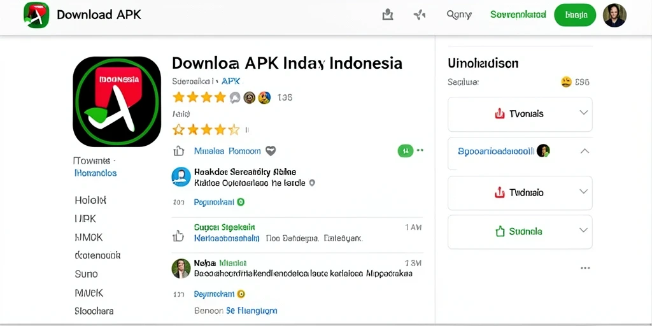Expand the Tvdnaio dropdown chevron
Screen dimensions: 652x326
point(584,191)
